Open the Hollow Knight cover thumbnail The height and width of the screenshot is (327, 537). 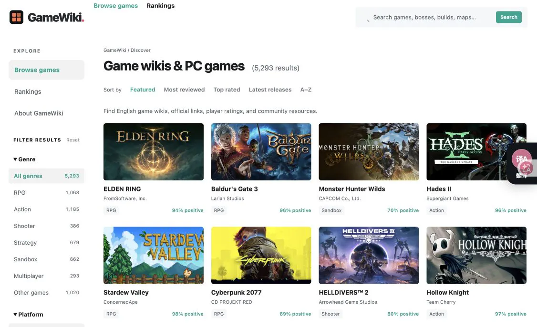pos(476,255)
